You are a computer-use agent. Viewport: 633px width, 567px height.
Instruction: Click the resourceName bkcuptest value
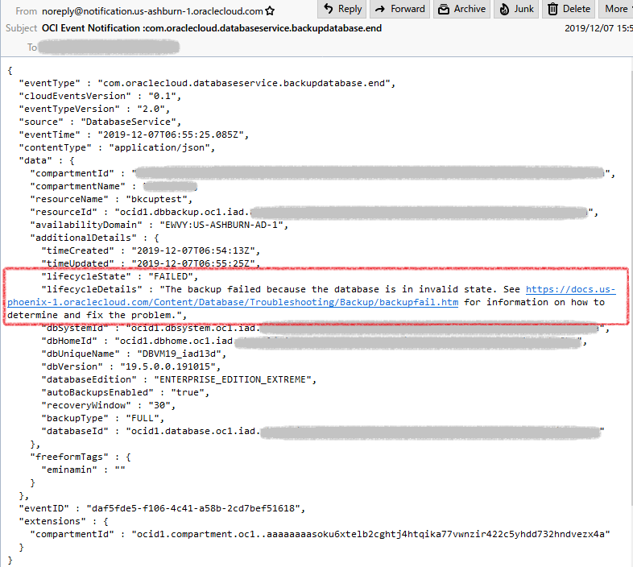point(159,200)
